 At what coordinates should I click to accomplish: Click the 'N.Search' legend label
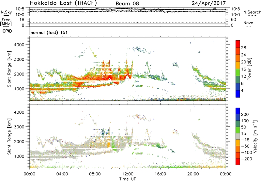(x=252, y=12)
